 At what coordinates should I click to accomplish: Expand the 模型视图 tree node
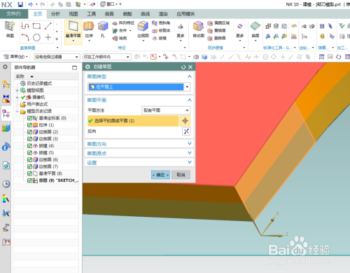point(17,91)
